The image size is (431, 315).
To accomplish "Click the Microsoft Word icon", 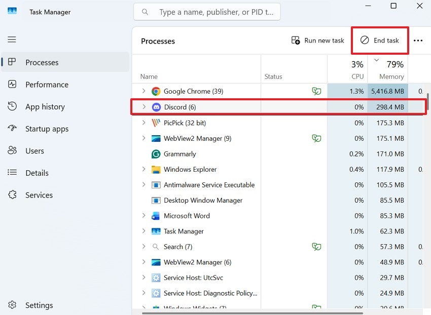I will click(x=156, y=216).
